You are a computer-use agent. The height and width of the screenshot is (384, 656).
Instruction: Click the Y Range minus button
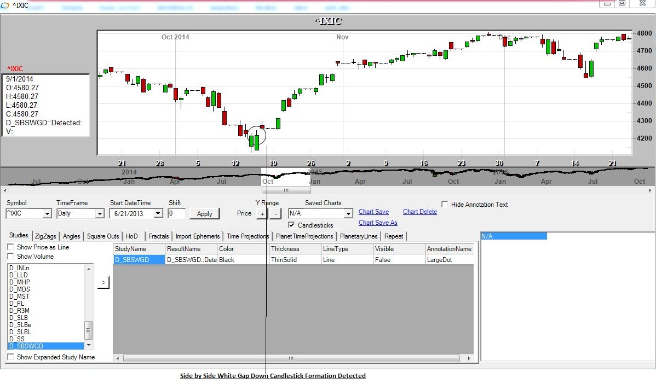275,213
